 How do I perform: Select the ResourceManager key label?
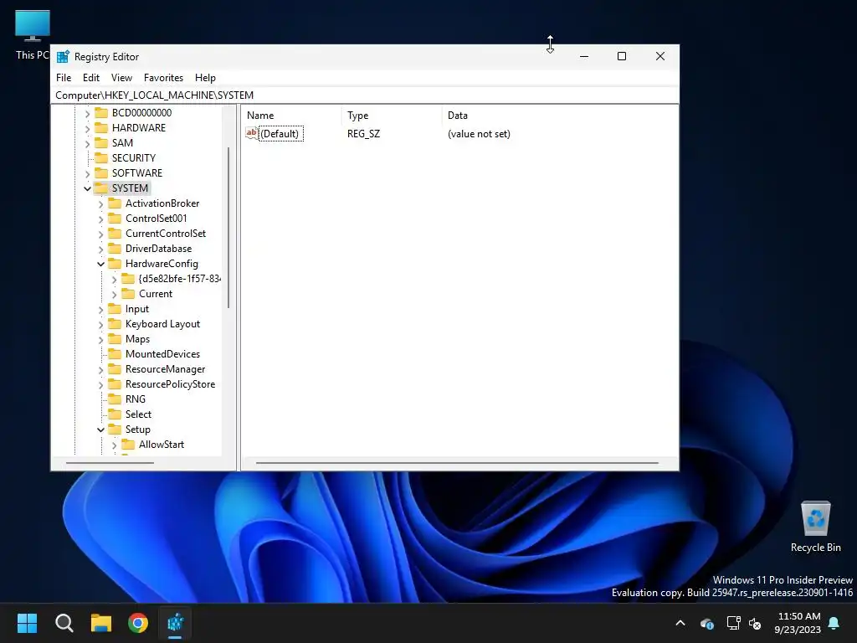pos(165,369)
